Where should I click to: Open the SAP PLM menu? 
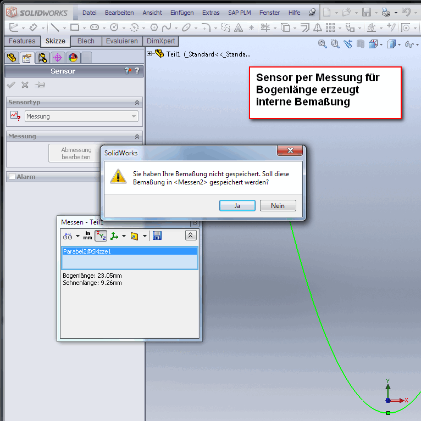point(240,13)
